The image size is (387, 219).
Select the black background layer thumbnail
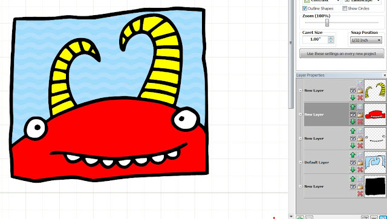(375, 186)
